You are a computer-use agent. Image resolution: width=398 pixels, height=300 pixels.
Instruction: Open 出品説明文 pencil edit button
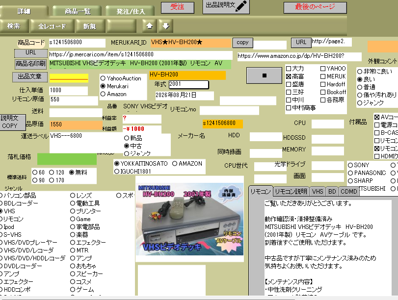226,6
